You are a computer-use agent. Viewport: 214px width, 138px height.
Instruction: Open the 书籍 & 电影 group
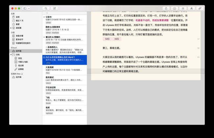pyautogui.click(x=23, y=62)
